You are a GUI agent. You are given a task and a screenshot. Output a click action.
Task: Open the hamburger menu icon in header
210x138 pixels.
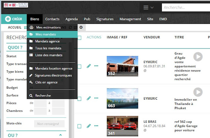(146, 8)
